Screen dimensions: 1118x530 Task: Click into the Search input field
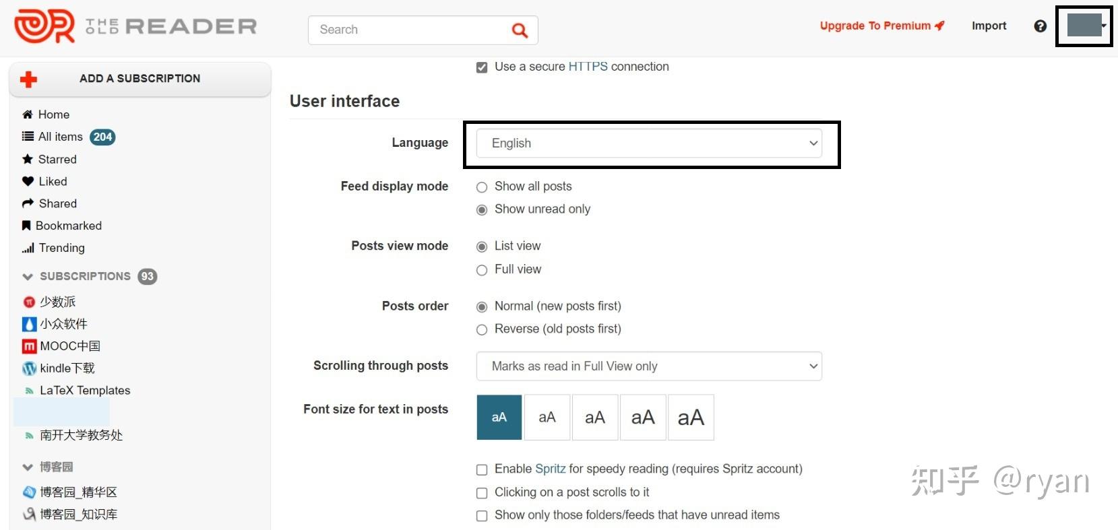point(411,30)
